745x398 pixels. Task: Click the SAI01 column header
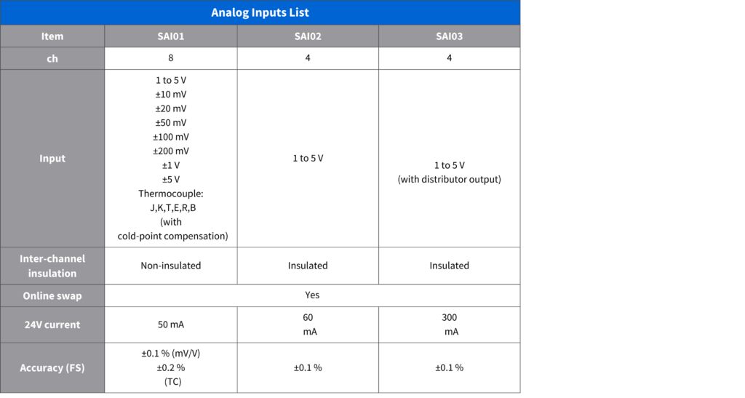pos(170,36)
